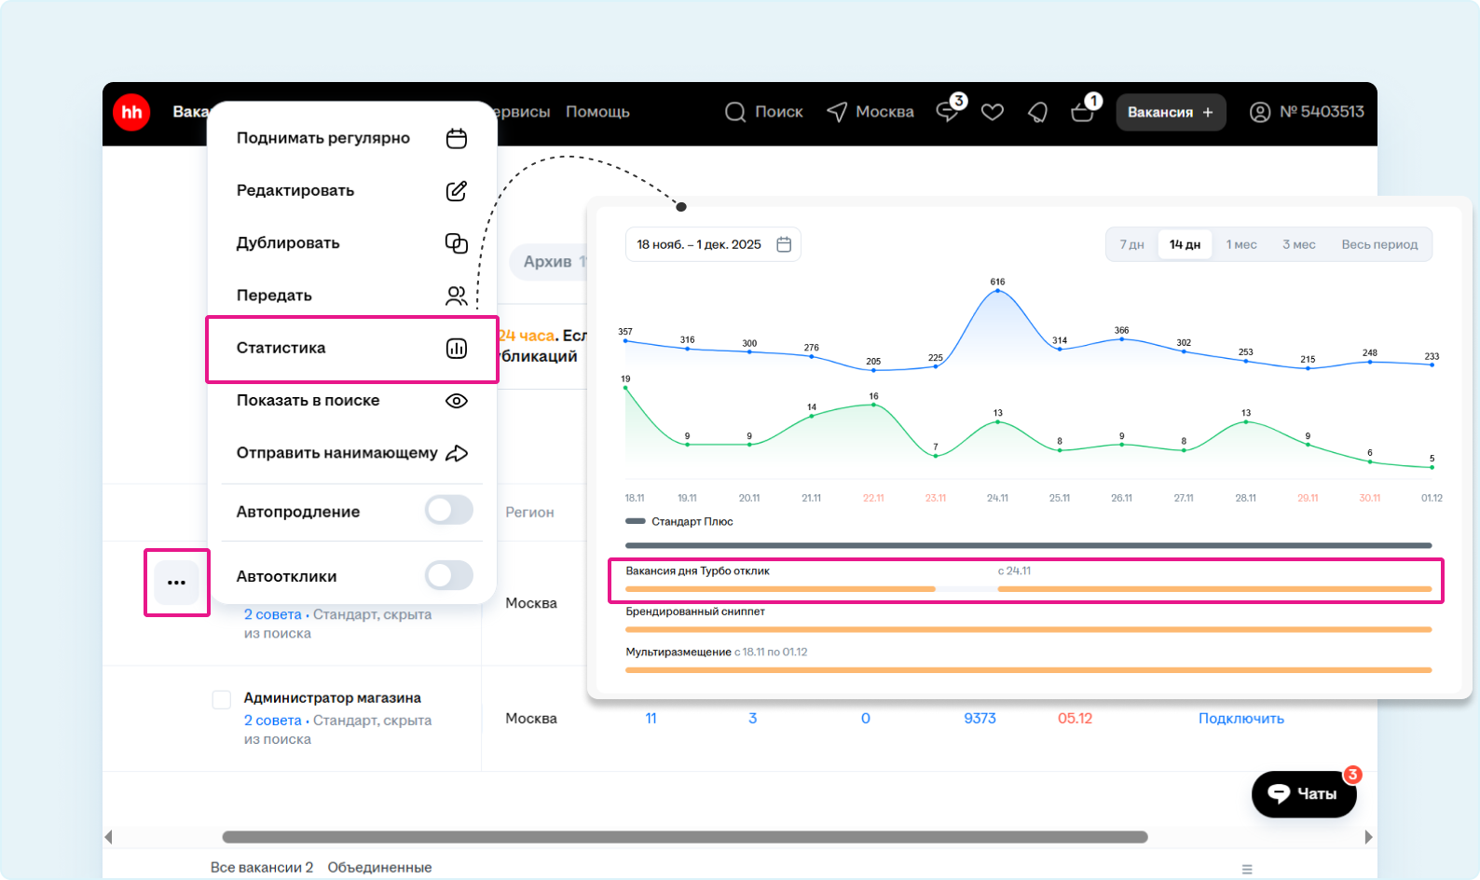The height and width of the screenshot is (880, 1480).
Task: Turn on the Автоотклики switch
Action: coord(449,576)
